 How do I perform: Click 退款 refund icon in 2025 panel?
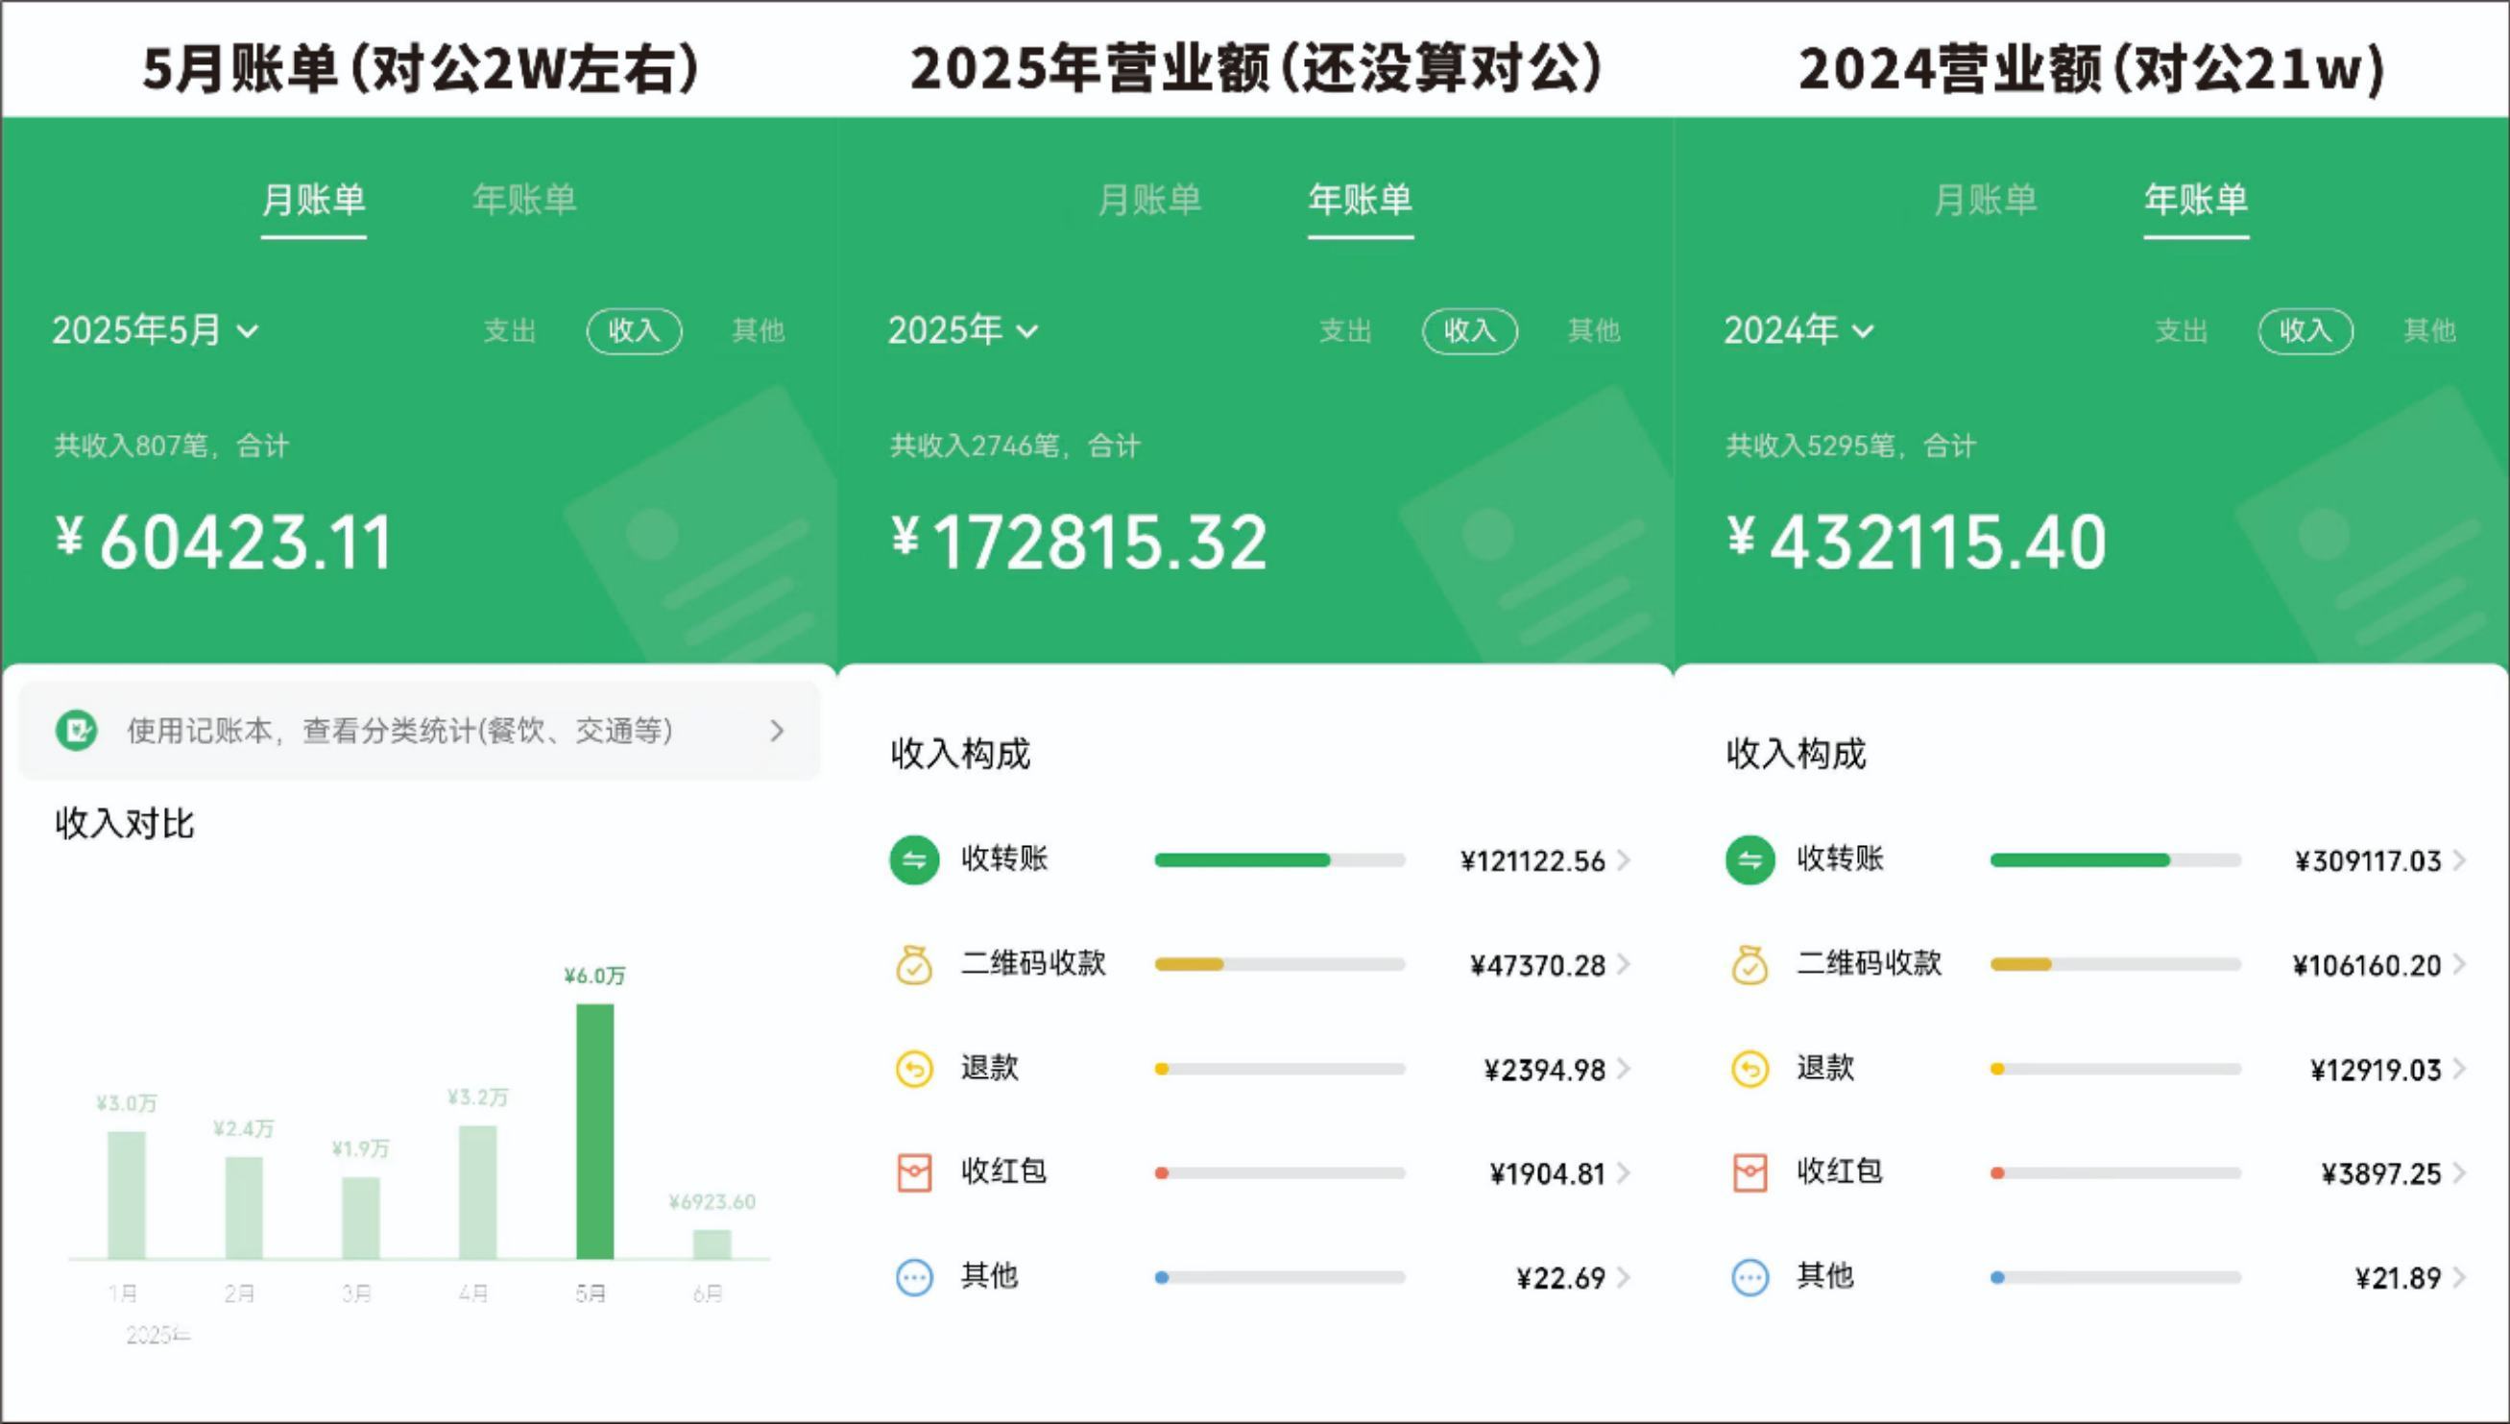click(x=914, y=1069)
